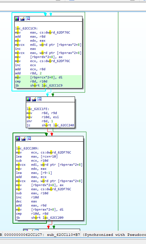The width and height of the screenshot is (146, 244).
Task: Click the group nodes icon on loc_62CC1C9 node
Action: coord(28,19)
